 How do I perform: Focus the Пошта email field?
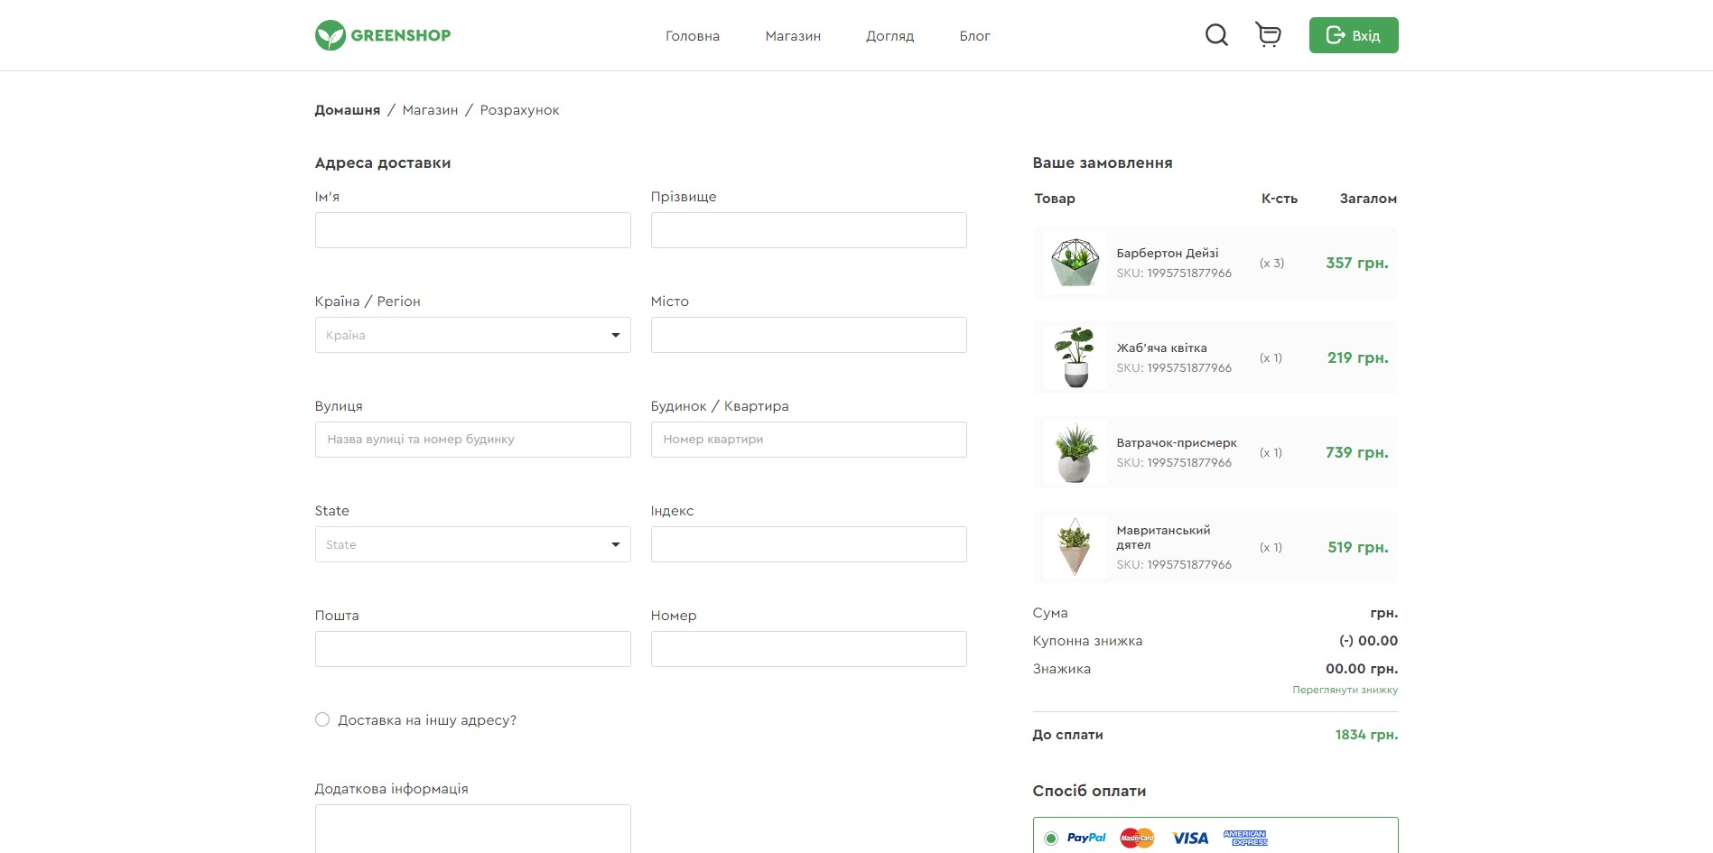(x=473, y=649)
